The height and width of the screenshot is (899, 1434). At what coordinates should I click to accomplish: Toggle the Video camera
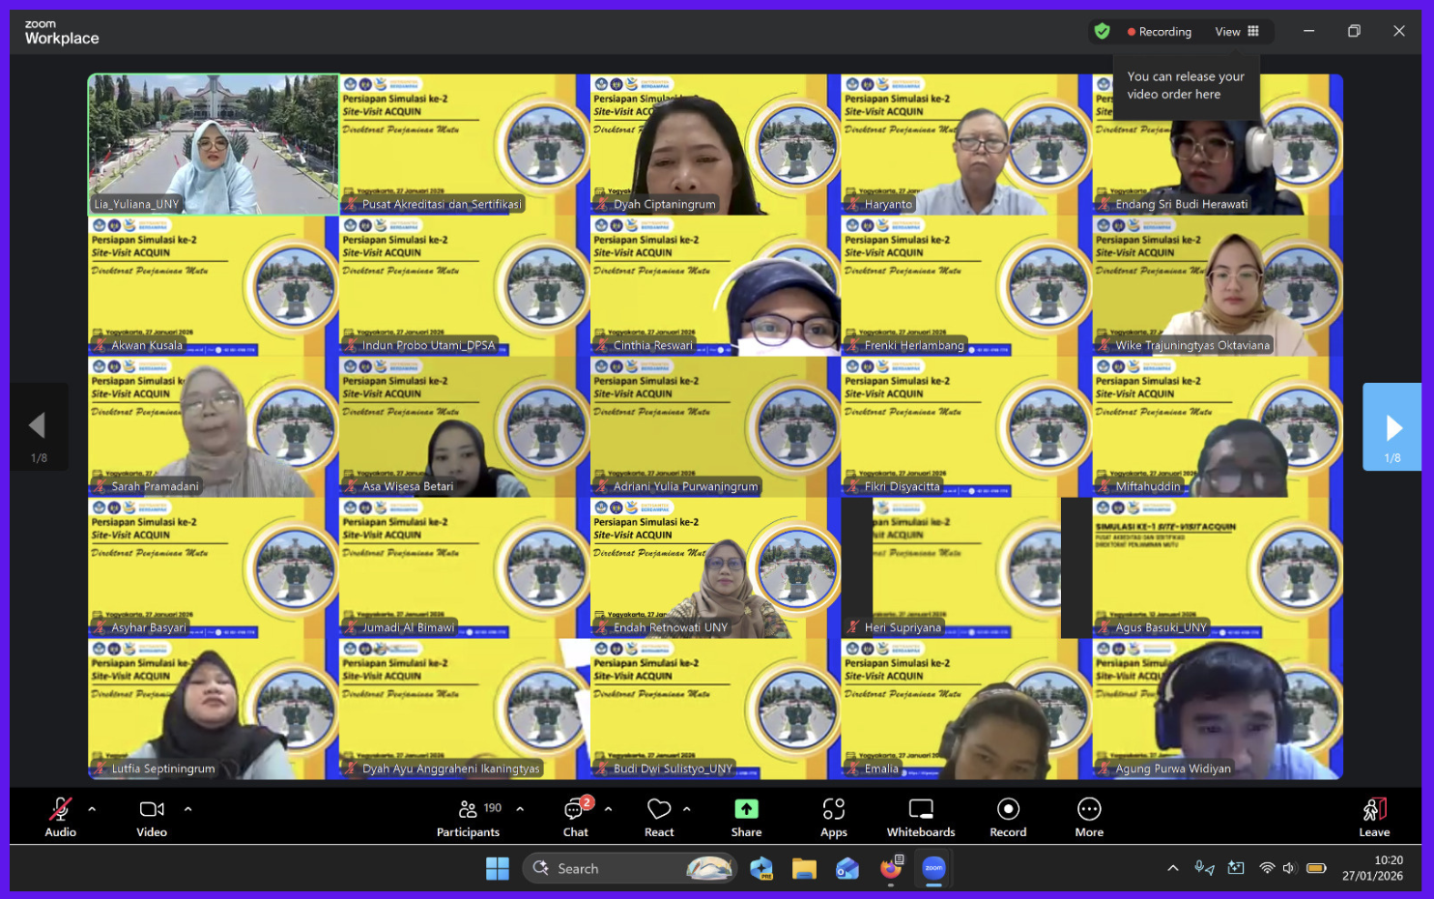(152, 817)
